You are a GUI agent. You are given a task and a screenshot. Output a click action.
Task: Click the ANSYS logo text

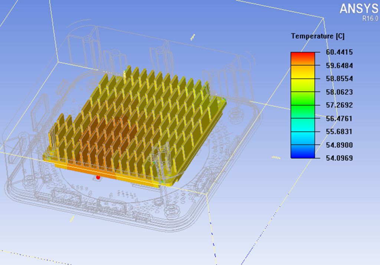(359, 9)
